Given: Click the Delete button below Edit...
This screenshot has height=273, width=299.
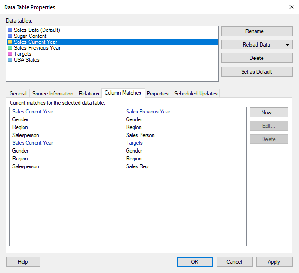Looking at the screenshot, I should point(268,139).
